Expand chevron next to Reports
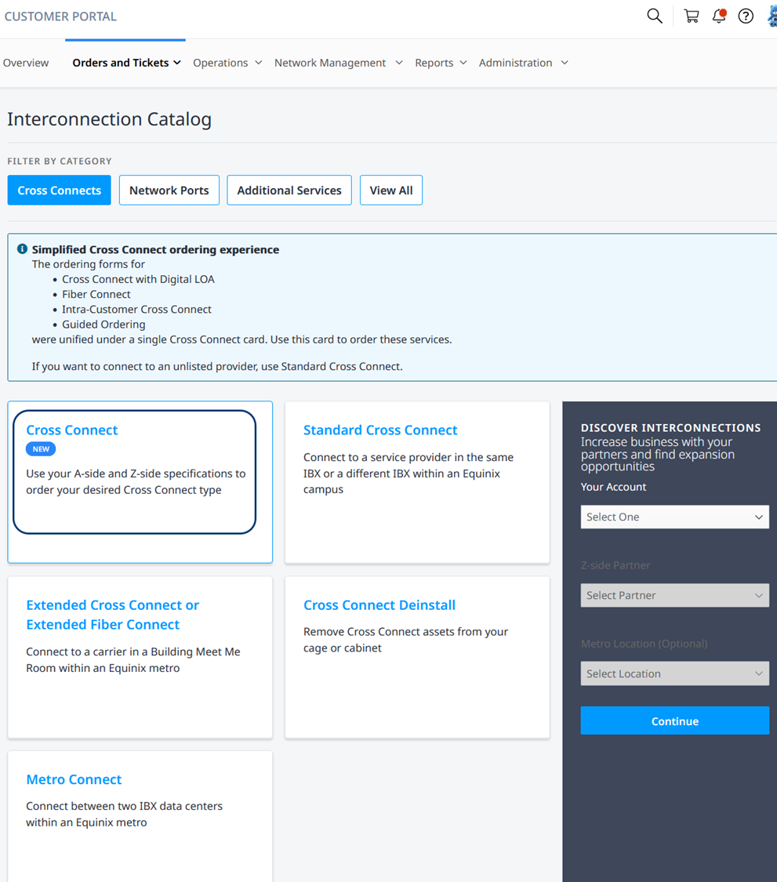Screen dimensions: 777x882 (463, 63)
